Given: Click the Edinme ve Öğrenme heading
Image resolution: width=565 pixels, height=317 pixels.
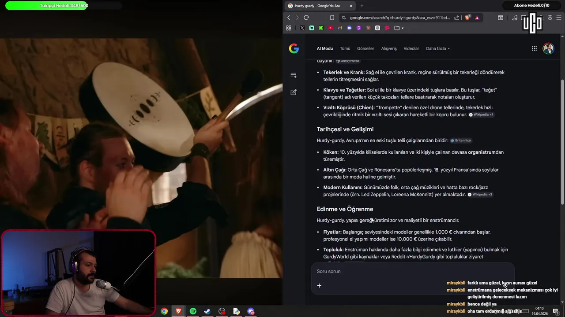Looking at the screenshot, I should (345, 209).
